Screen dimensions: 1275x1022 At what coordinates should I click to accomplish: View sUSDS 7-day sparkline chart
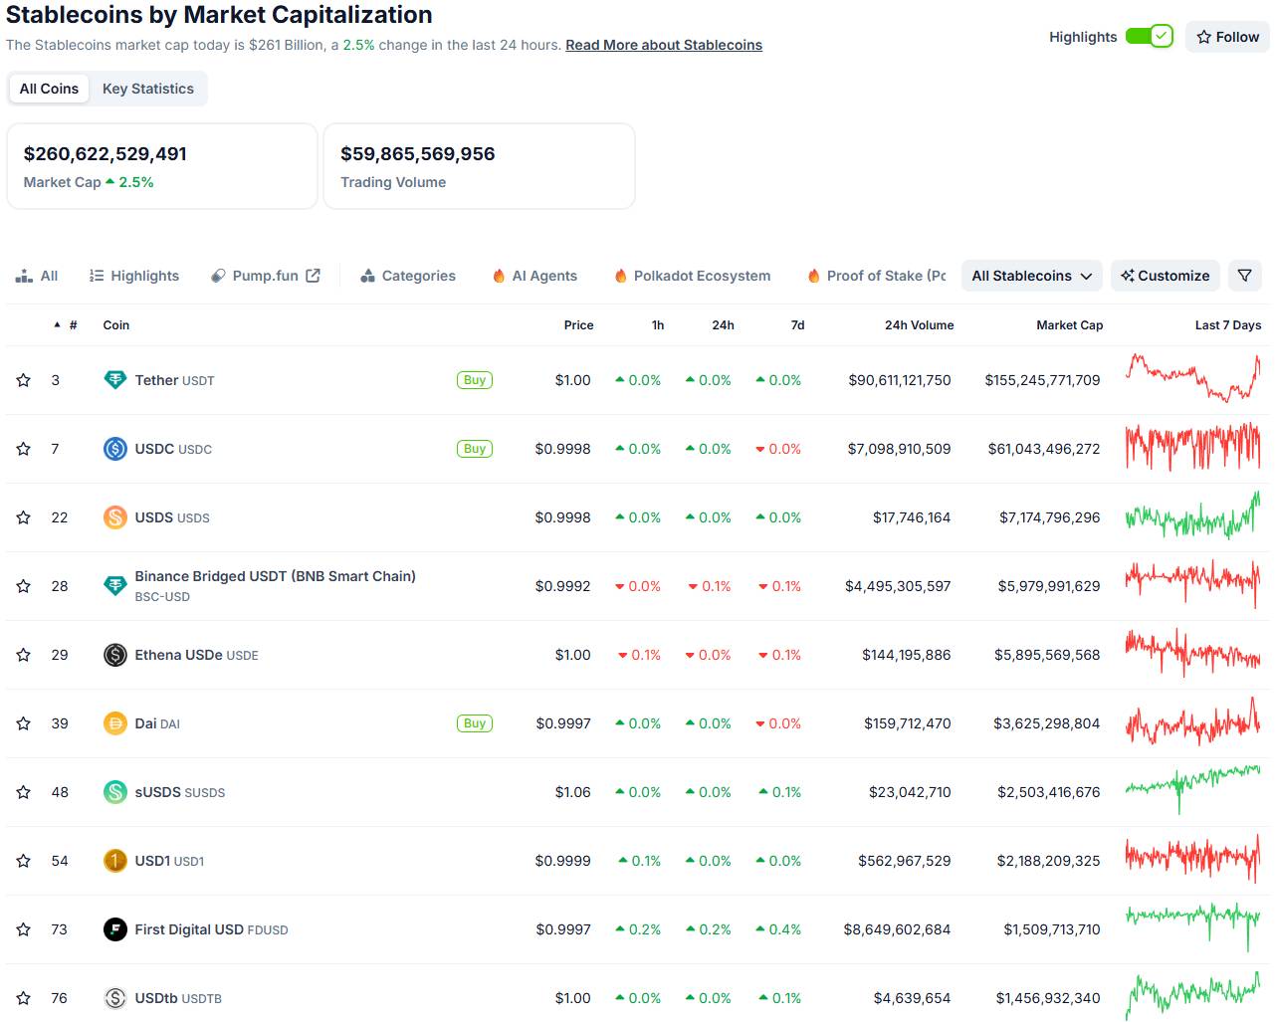coord(1192,790)
